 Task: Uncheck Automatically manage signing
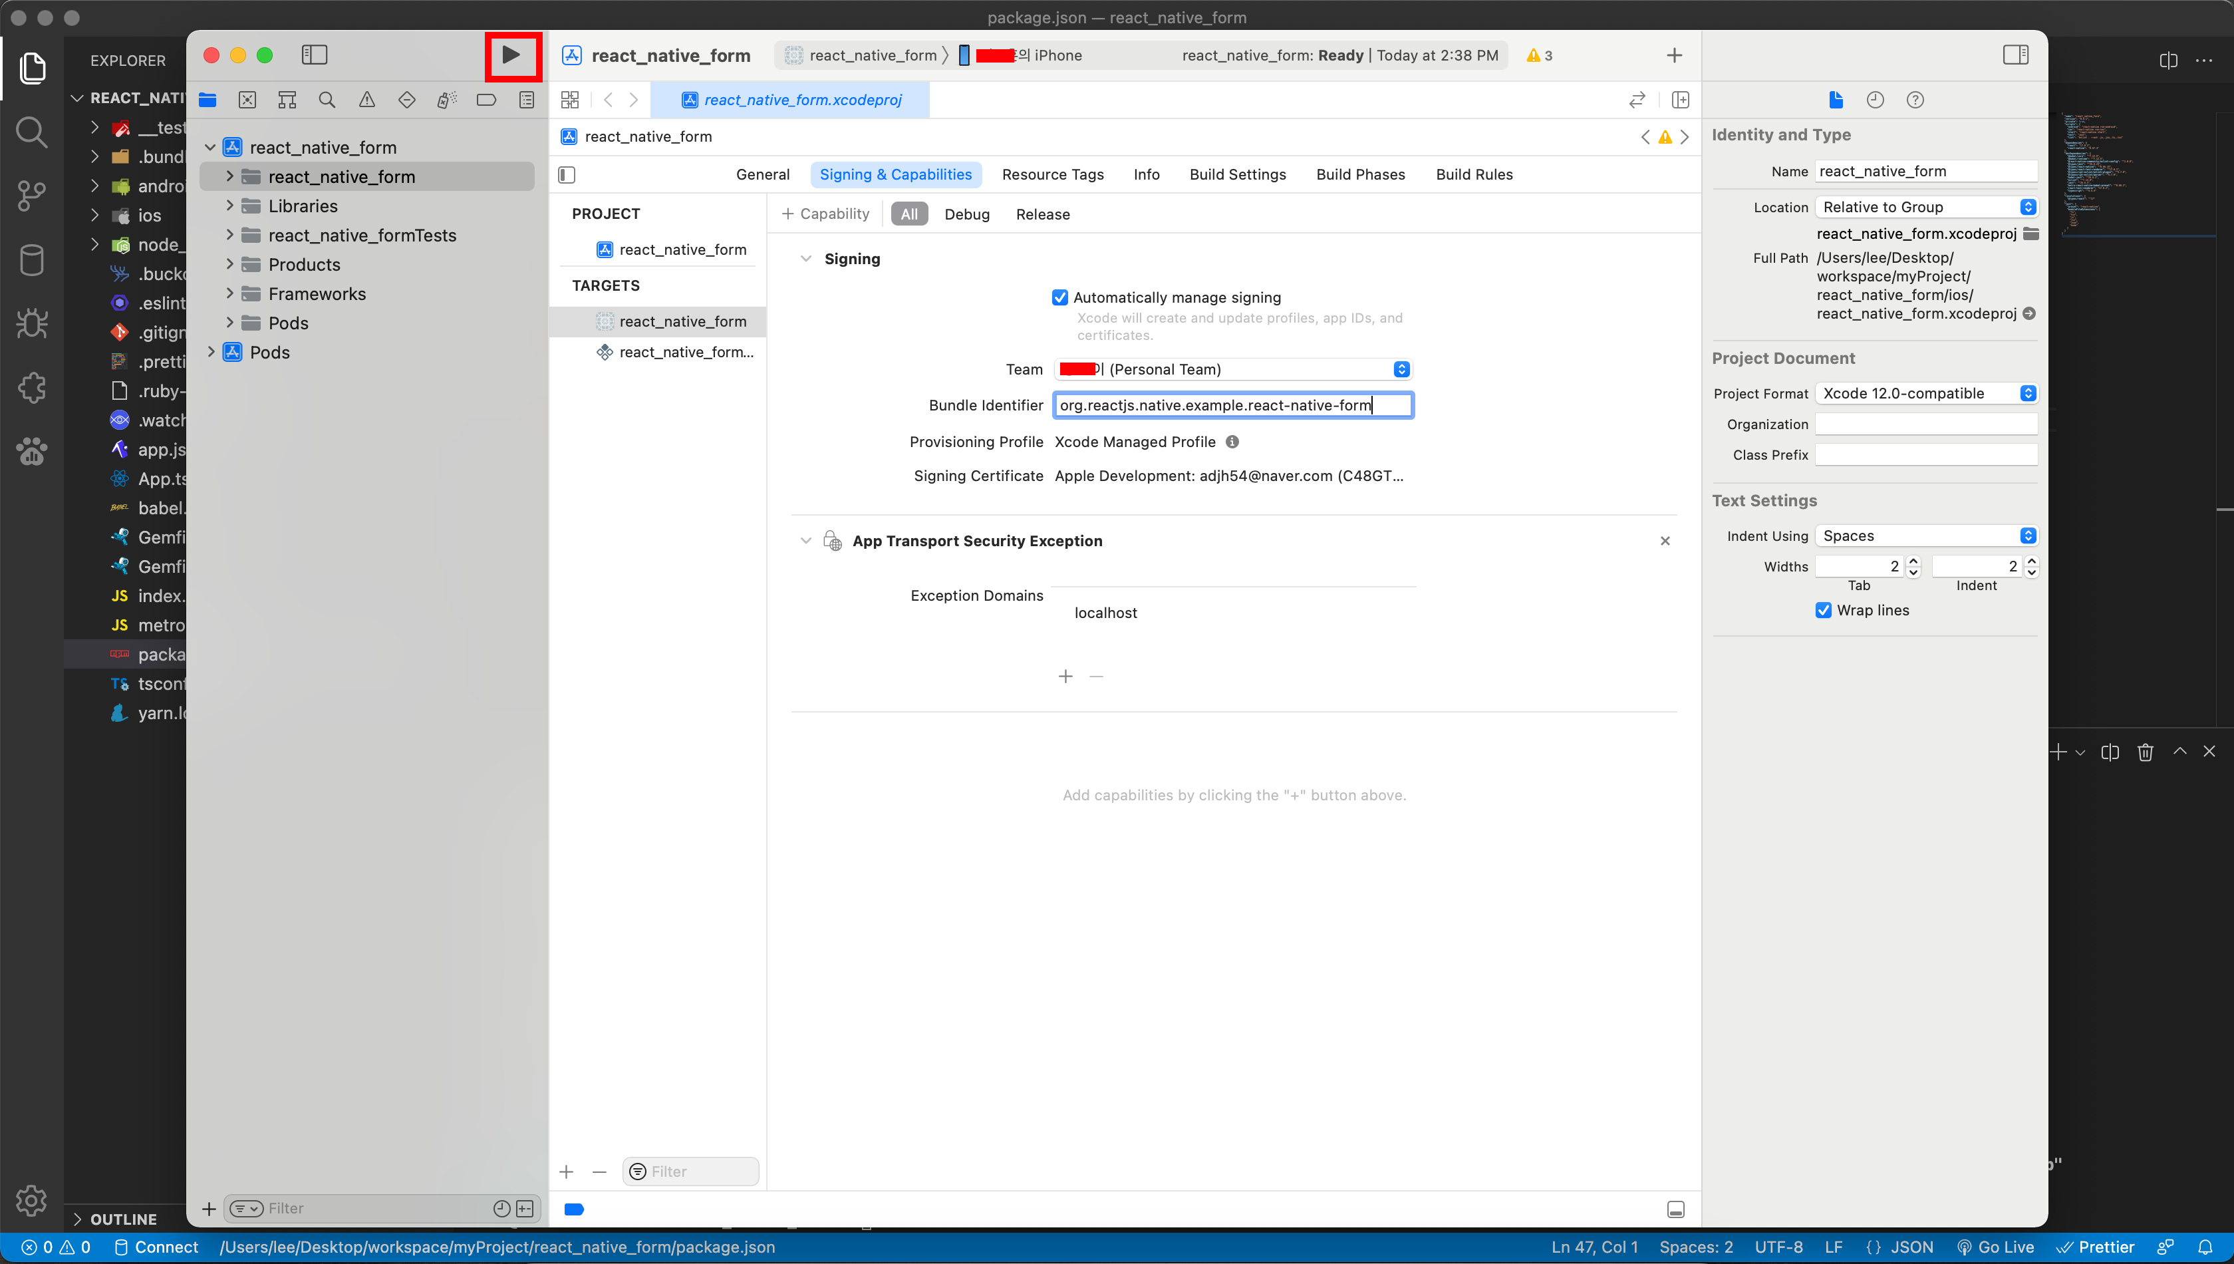click(x=1059, y=298)
